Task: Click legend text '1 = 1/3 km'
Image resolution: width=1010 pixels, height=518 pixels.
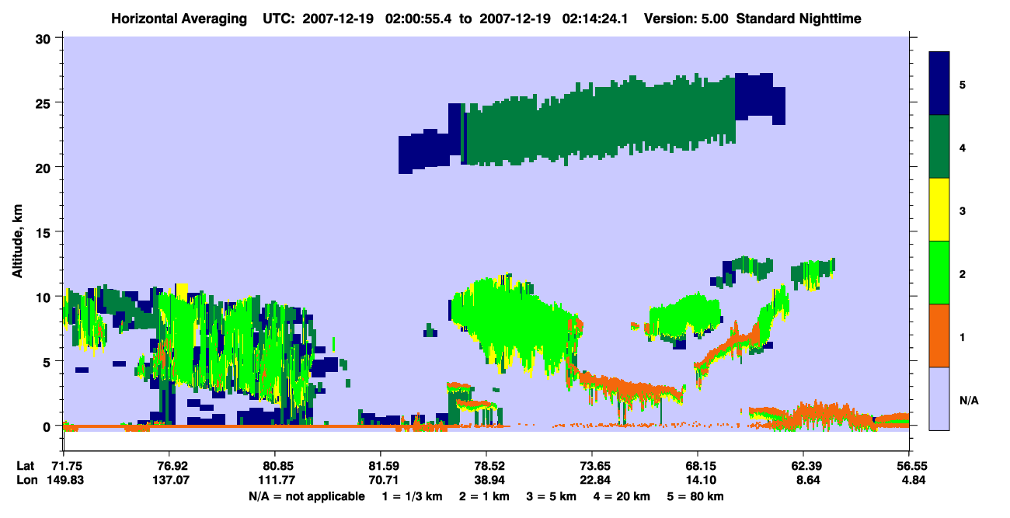Action: coord(412,496)
